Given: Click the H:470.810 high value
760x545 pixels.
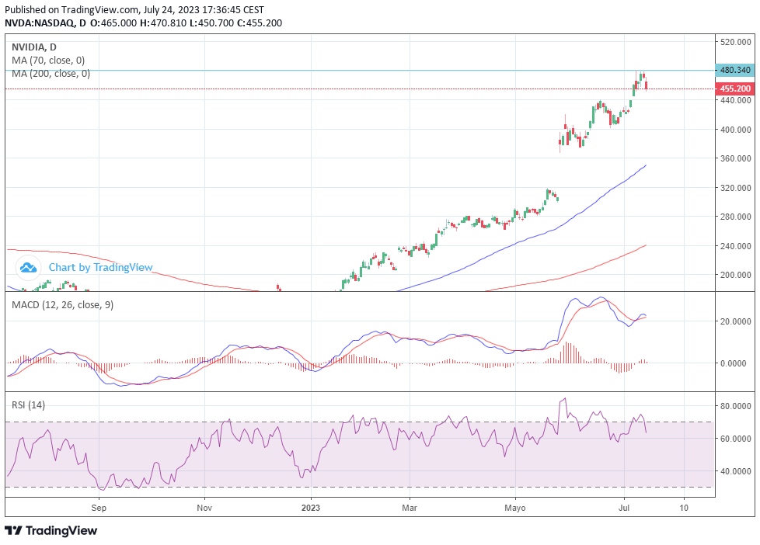Looking at the screenshot, I should 163,23.
